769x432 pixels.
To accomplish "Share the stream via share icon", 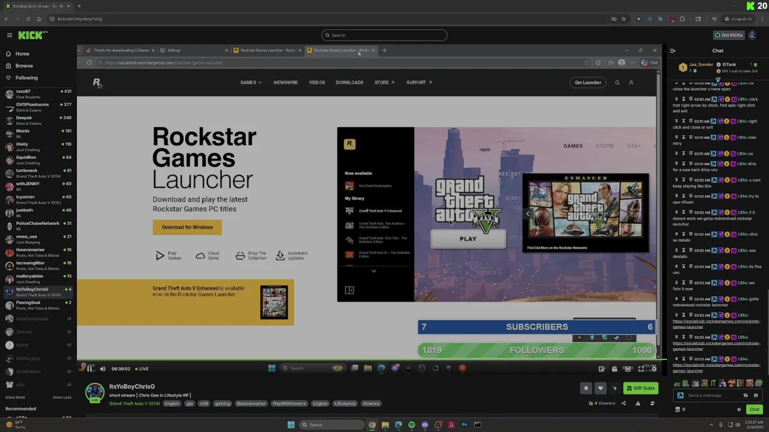I will [624, 403].
